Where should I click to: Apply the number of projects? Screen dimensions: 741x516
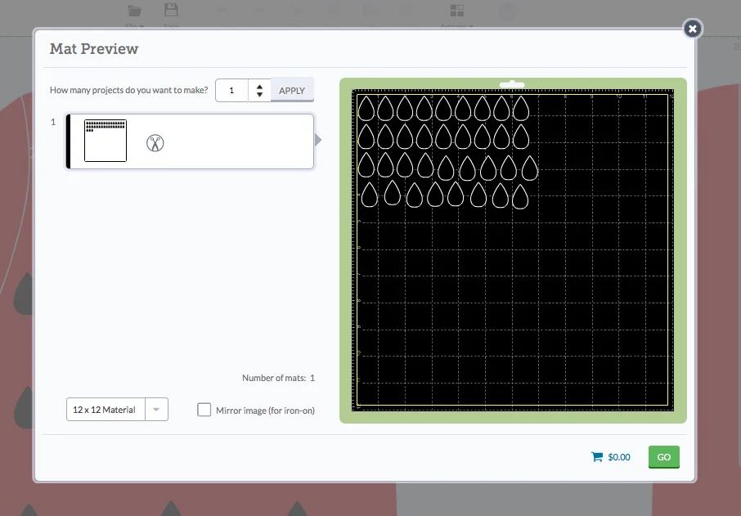pos(292,90)
